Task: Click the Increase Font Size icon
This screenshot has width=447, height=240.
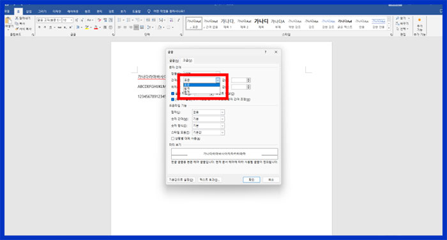Action: [x=77, y=20]
